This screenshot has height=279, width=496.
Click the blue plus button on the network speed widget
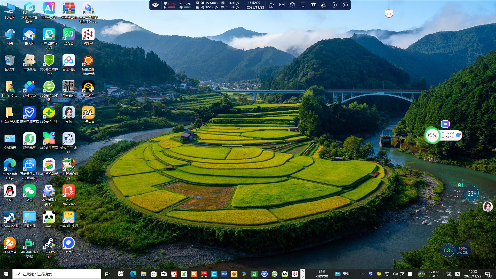(x=458, y=135)
